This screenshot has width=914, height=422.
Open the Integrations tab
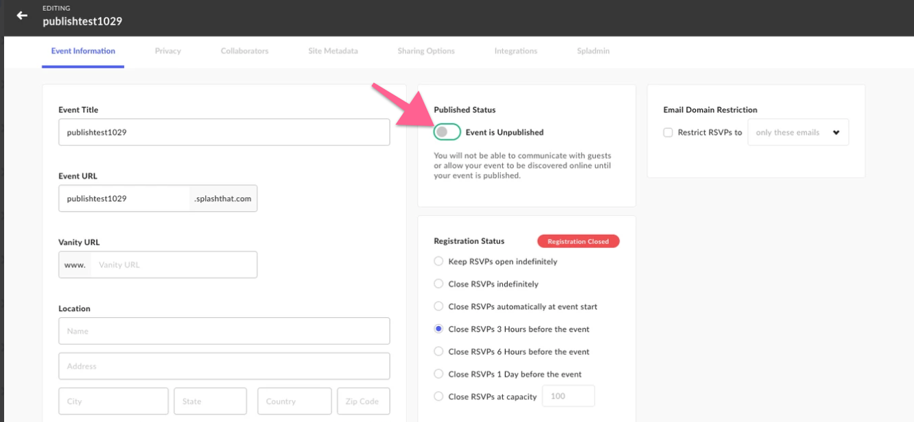(516, 51)
